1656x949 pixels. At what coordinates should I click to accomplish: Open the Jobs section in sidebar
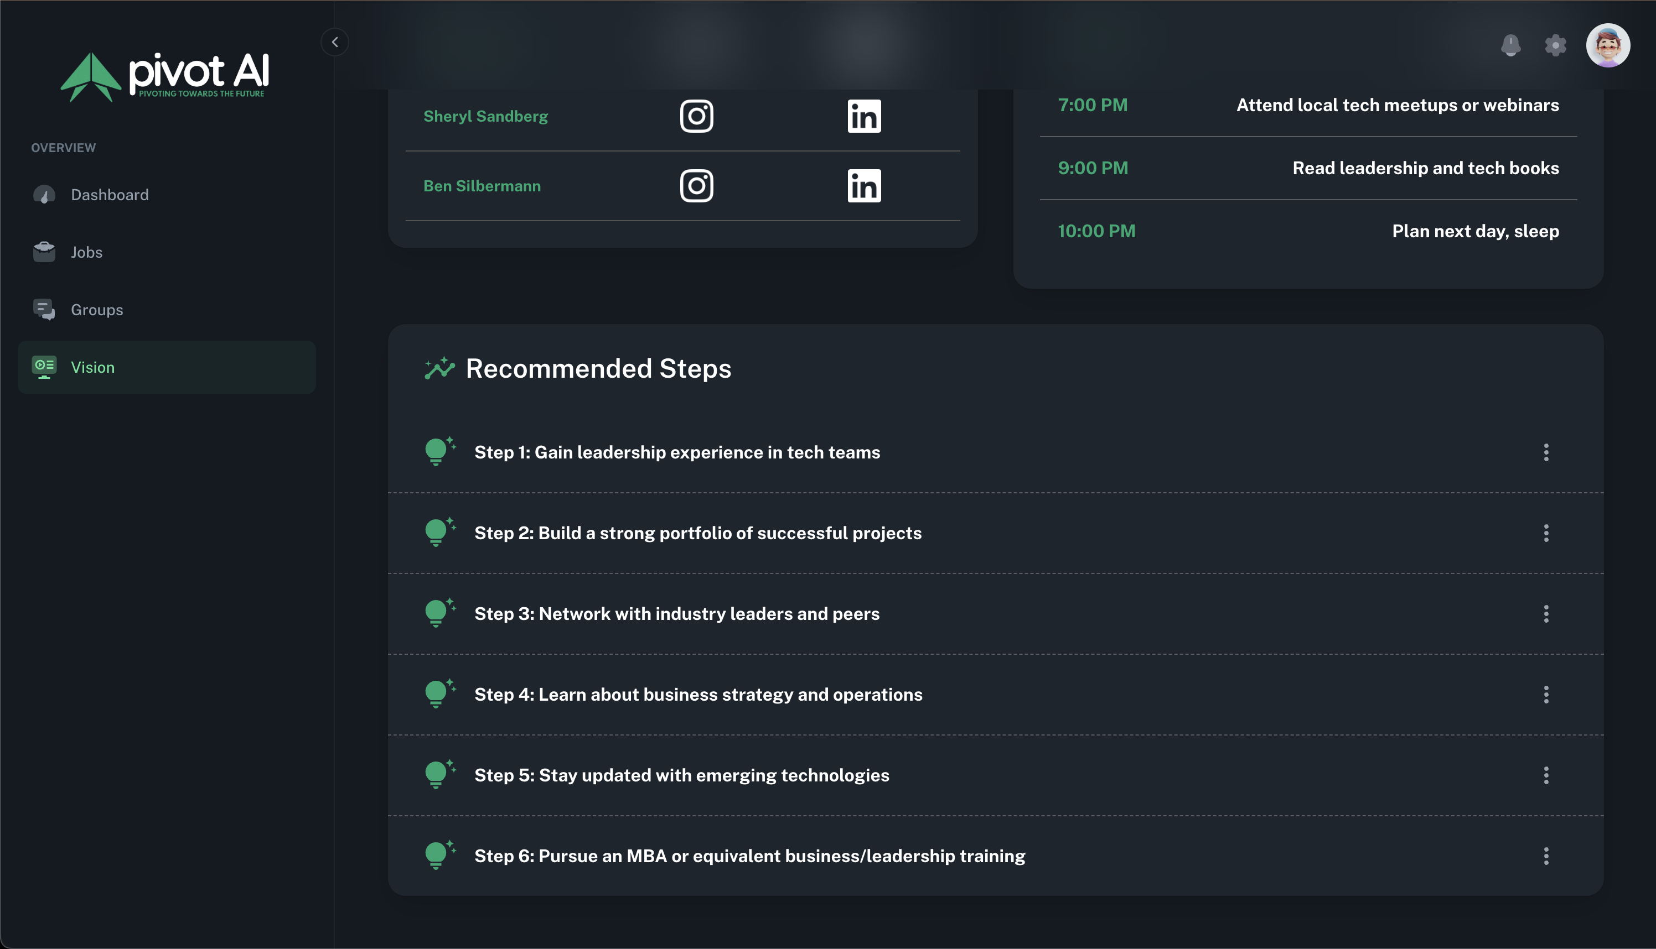click(x=86, y=252)
